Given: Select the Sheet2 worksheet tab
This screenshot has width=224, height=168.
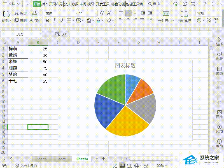Looking at the screenshot, I should [42, 159].
